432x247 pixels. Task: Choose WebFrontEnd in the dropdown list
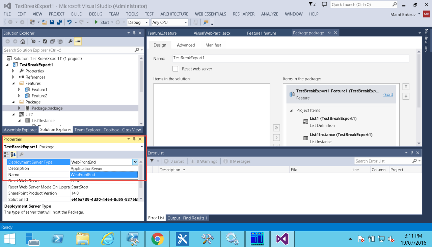104,175
